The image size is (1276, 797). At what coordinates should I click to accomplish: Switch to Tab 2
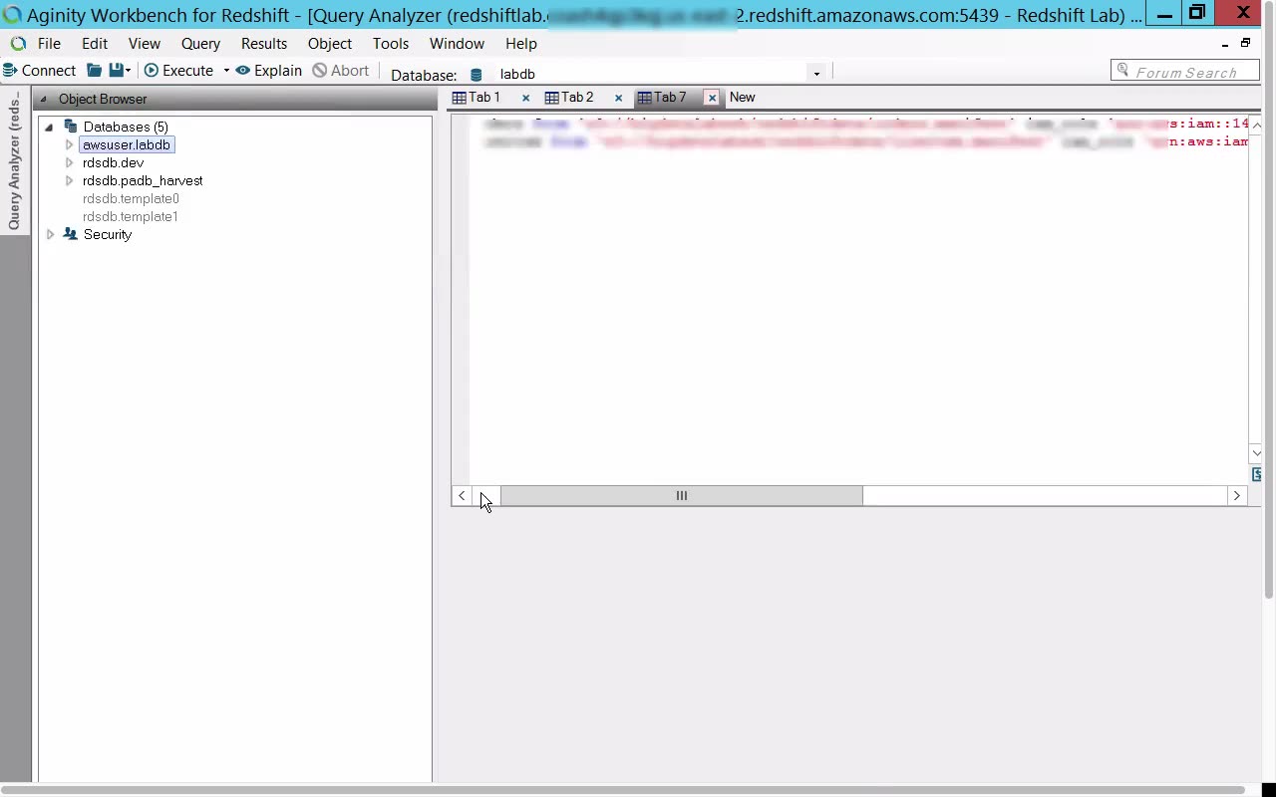point(577,98)
